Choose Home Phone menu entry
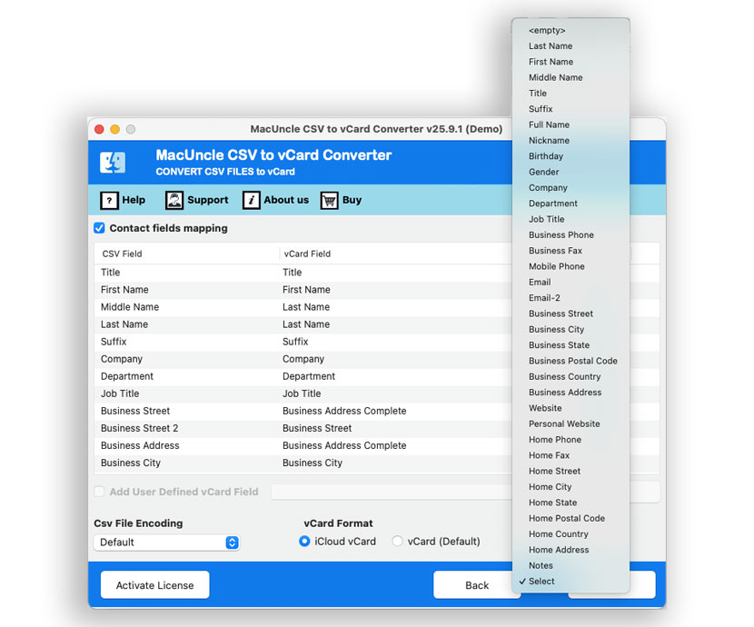The image size is (754, 627). [570, 440]
